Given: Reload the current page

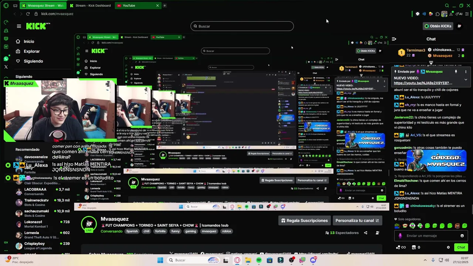Looking at the screenshot, I should pos(28,14).
